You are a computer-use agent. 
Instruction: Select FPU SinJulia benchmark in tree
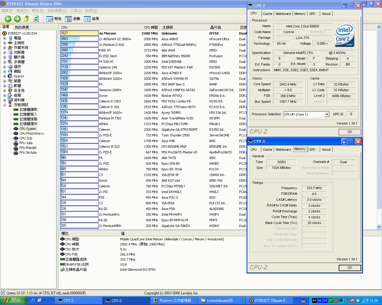pos(28,152)
